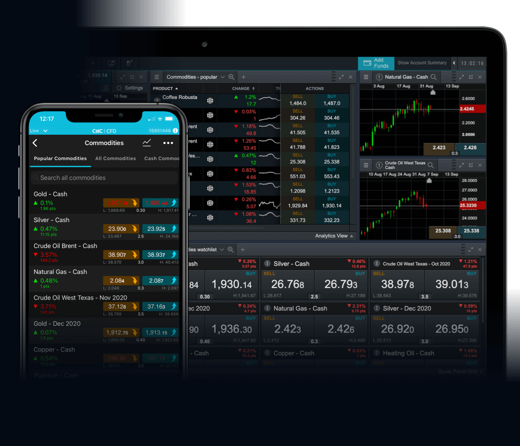Switch to the All Commodities tab
This screenshot has width=520, height=446.
click(x=115, y=158)
